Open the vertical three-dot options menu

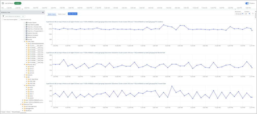[x=253, y=14]
